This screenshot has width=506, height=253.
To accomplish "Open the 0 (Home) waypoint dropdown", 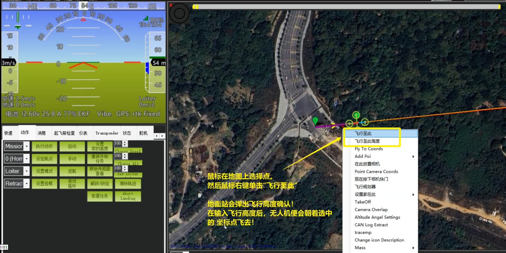I will coord(27,159).
